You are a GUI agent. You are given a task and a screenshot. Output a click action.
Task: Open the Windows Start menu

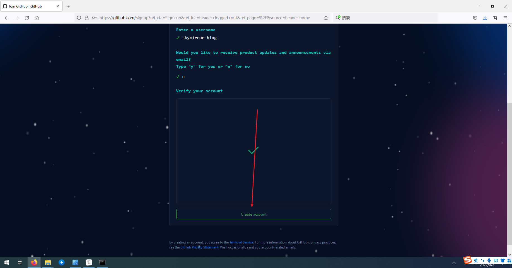click(x=7, y=262)
